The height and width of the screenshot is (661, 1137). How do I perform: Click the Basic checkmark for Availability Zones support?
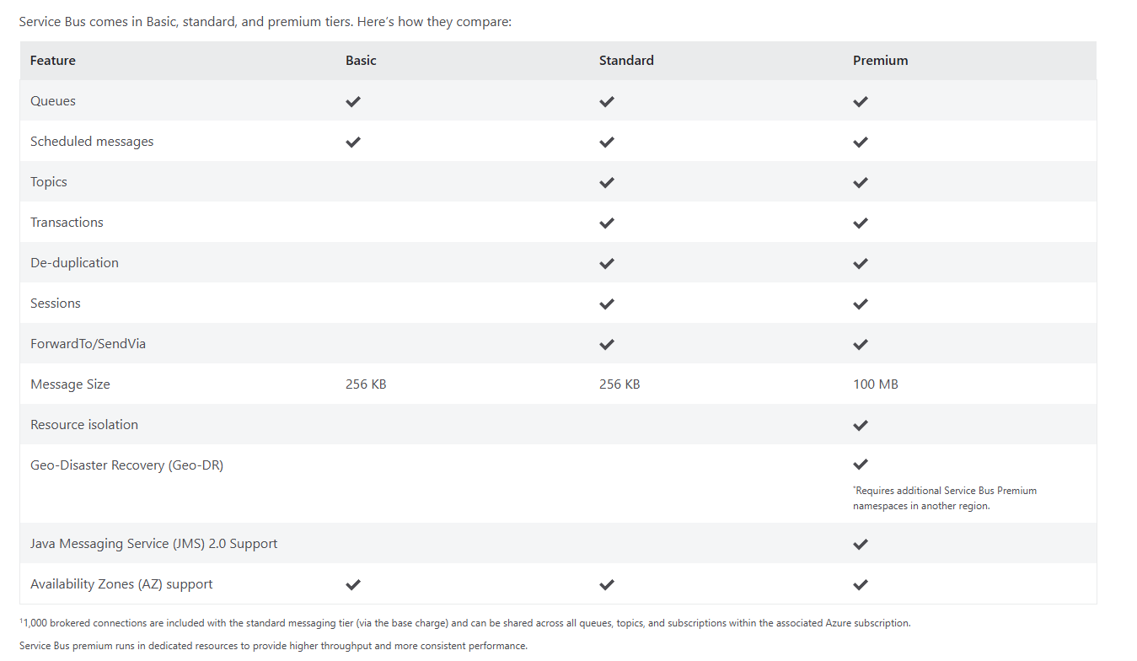tap(353, 584)
